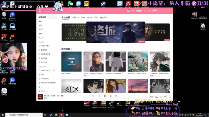Open the Origin desktop icon

coord(4,81)
